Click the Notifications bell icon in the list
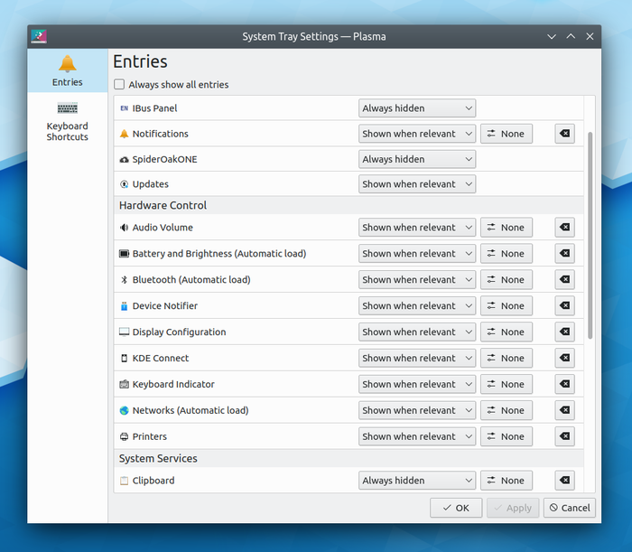The width and height of the screenshot is (632, 552). click(x=125, y=134)
